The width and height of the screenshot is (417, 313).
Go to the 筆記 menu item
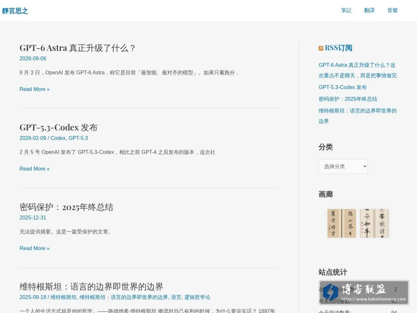[346, 10]
